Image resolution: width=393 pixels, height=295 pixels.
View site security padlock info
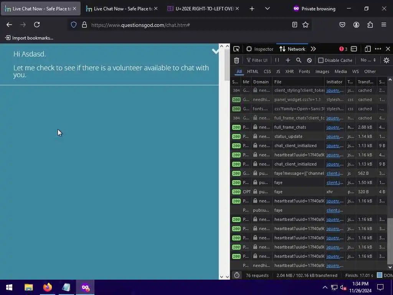point(84,25)
